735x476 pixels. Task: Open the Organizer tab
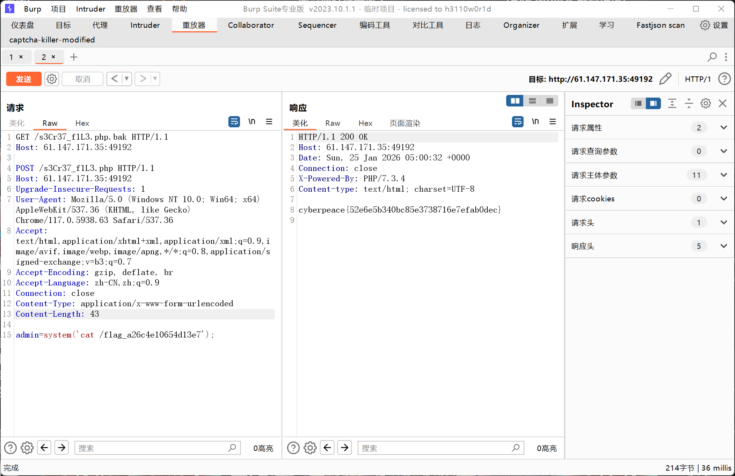pyautogui.click(x=521, y=25)
